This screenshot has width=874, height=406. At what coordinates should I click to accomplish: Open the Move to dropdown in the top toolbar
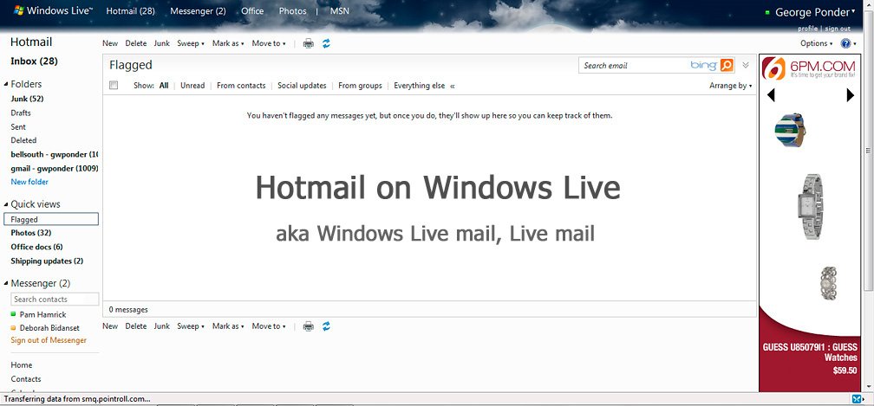pos(269,43)
